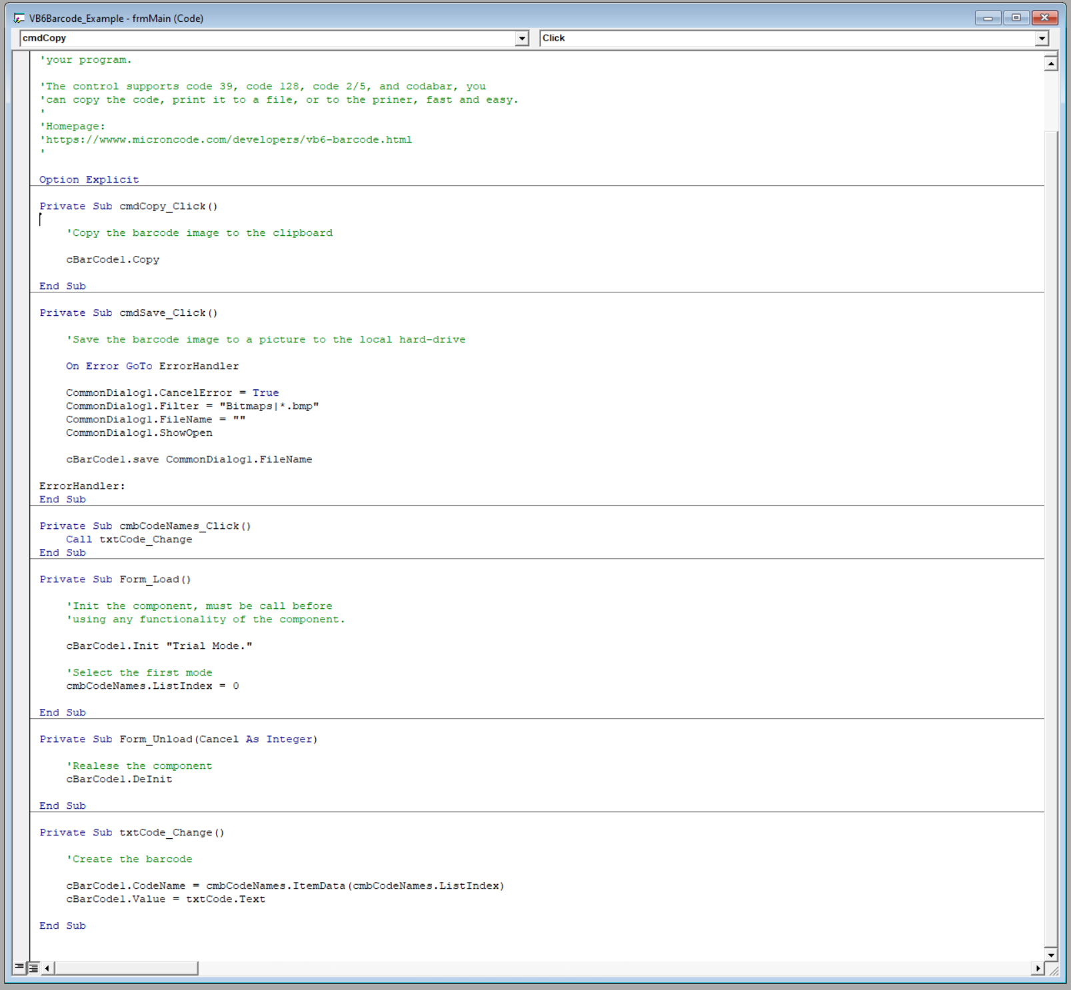Place cursor in the Option Explicit statement
This screenshot has height=990, width=1071.
(89, 179)
